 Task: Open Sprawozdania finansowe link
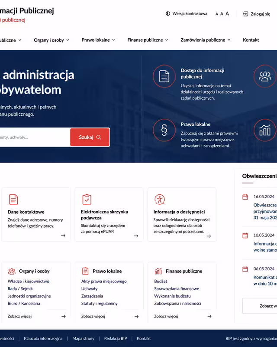click(x=177, y=288)
